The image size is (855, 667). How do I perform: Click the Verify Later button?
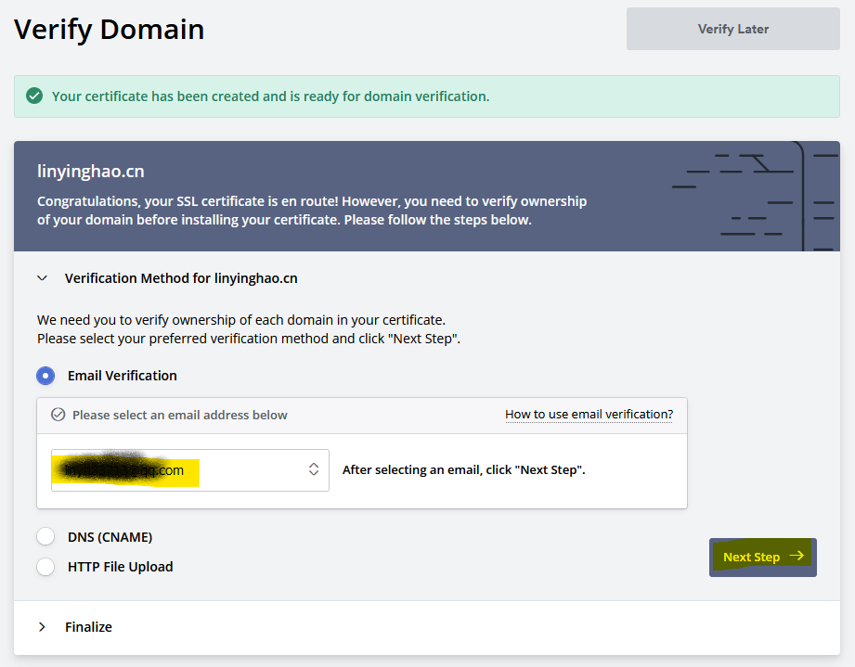[732, 29]
